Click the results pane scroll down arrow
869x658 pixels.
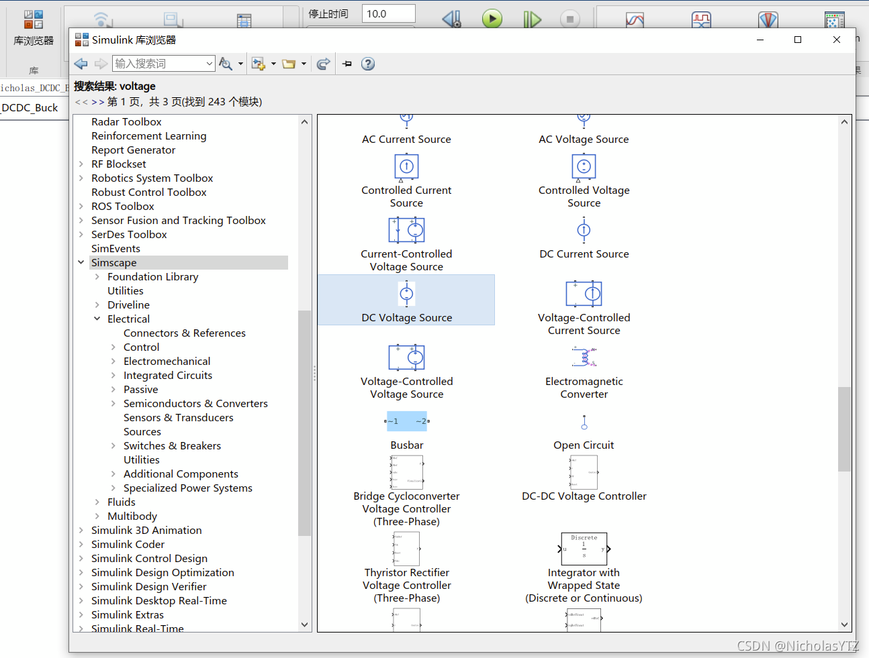(x=844, y=624)
